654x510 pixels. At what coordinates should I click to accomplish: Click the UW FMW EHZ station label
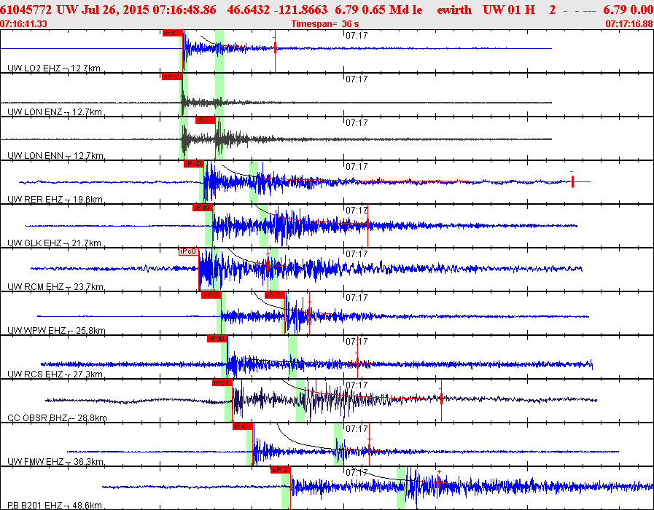[35, 461]
